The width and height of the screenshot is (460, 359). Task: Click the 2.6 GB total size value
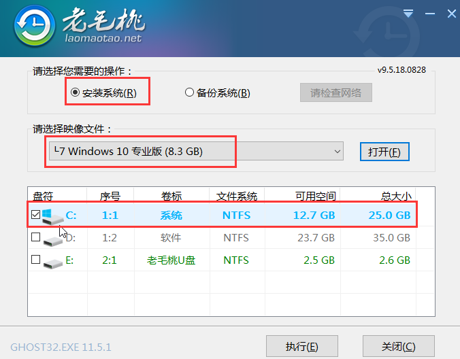click(395, 260)
